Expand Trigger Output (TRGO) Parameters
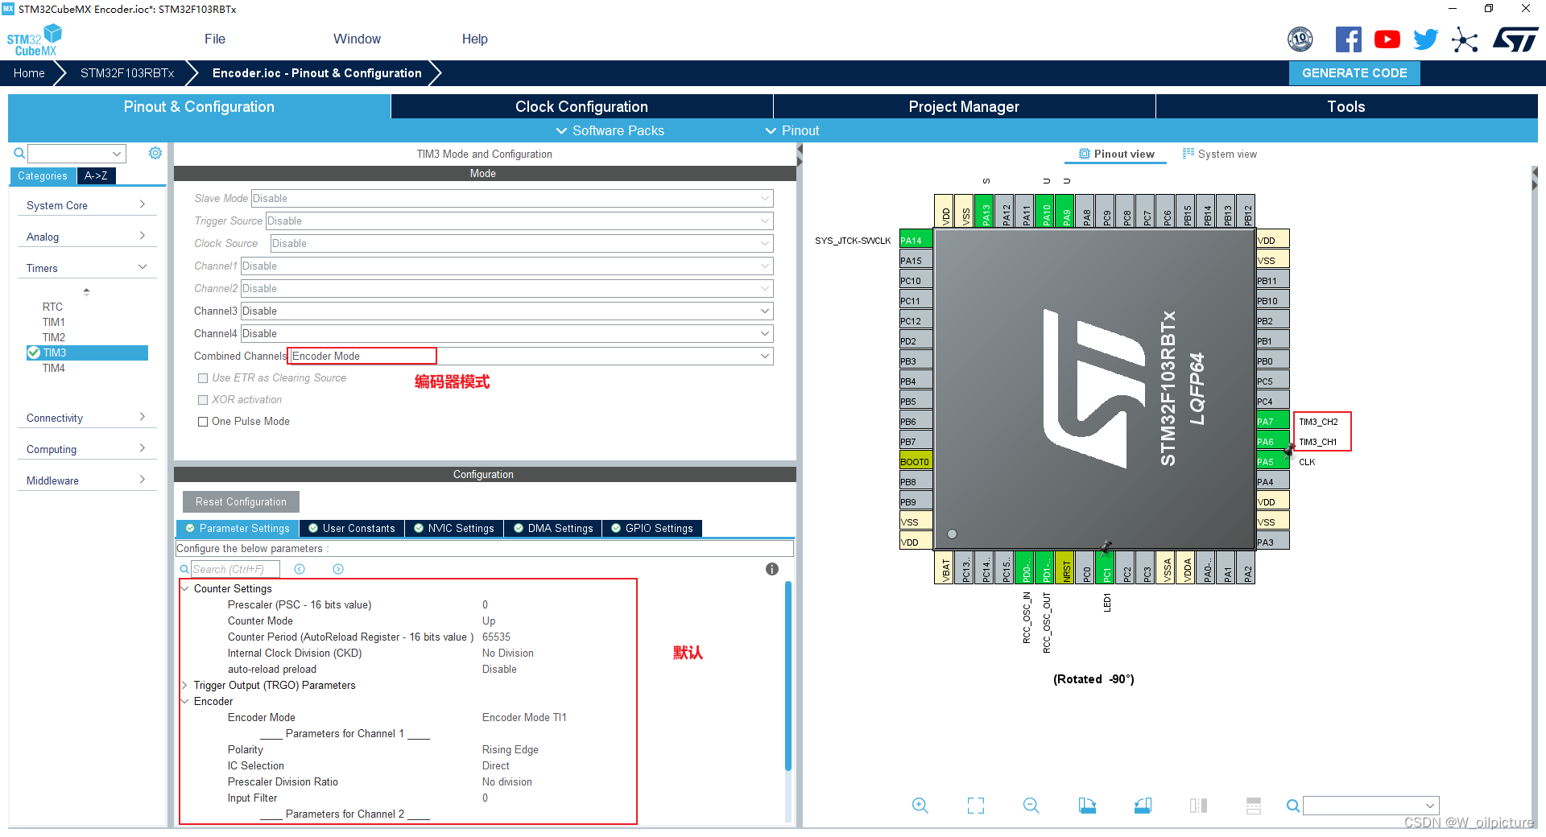Screen dimensions: 1546x837 click(185, 685)
